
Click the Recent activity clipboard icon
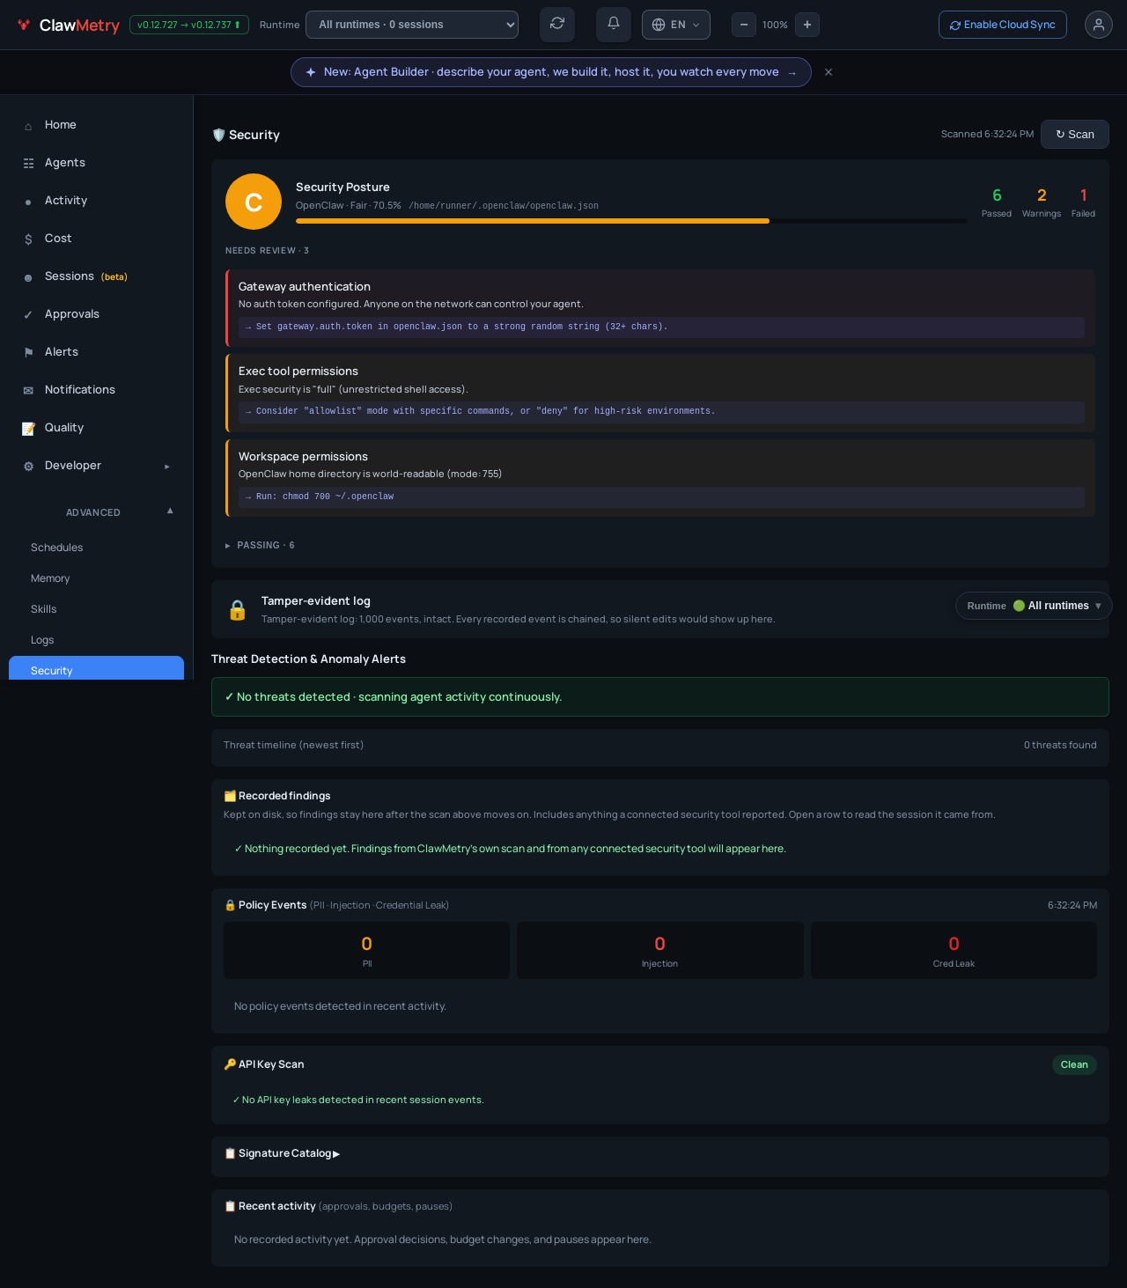pyautogui.click(x=230, y=1206)
